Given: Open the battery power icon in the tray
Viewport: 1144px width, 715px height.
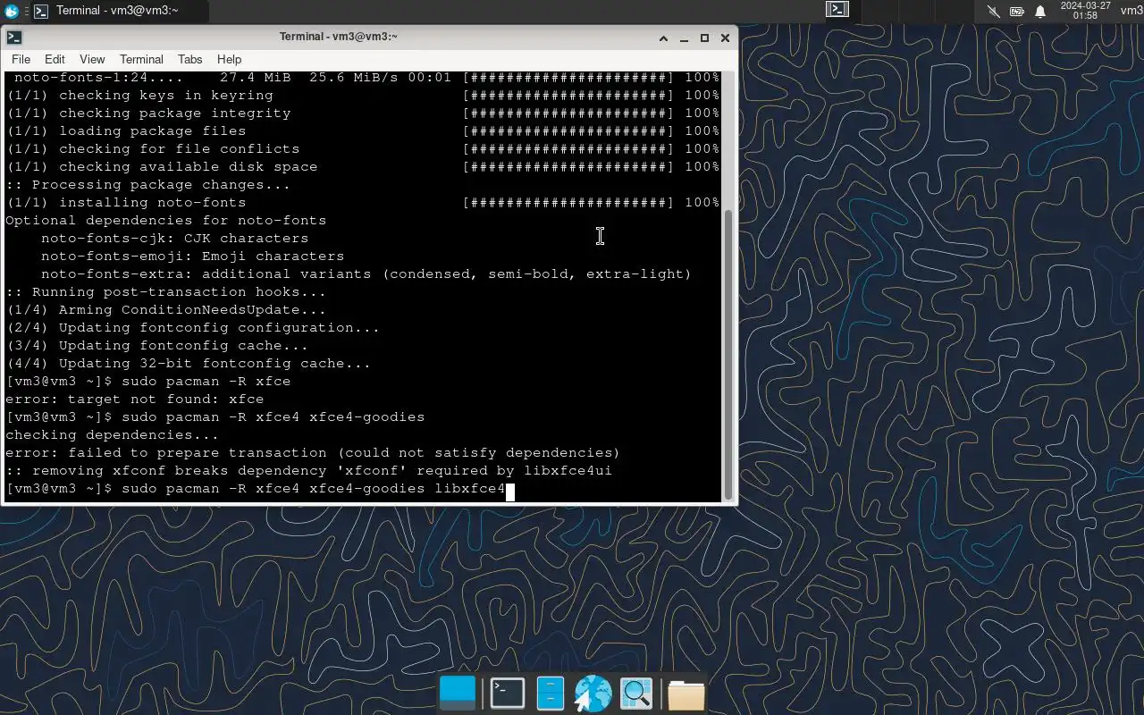Looking at the screenshot, I should click(1017, 11).
